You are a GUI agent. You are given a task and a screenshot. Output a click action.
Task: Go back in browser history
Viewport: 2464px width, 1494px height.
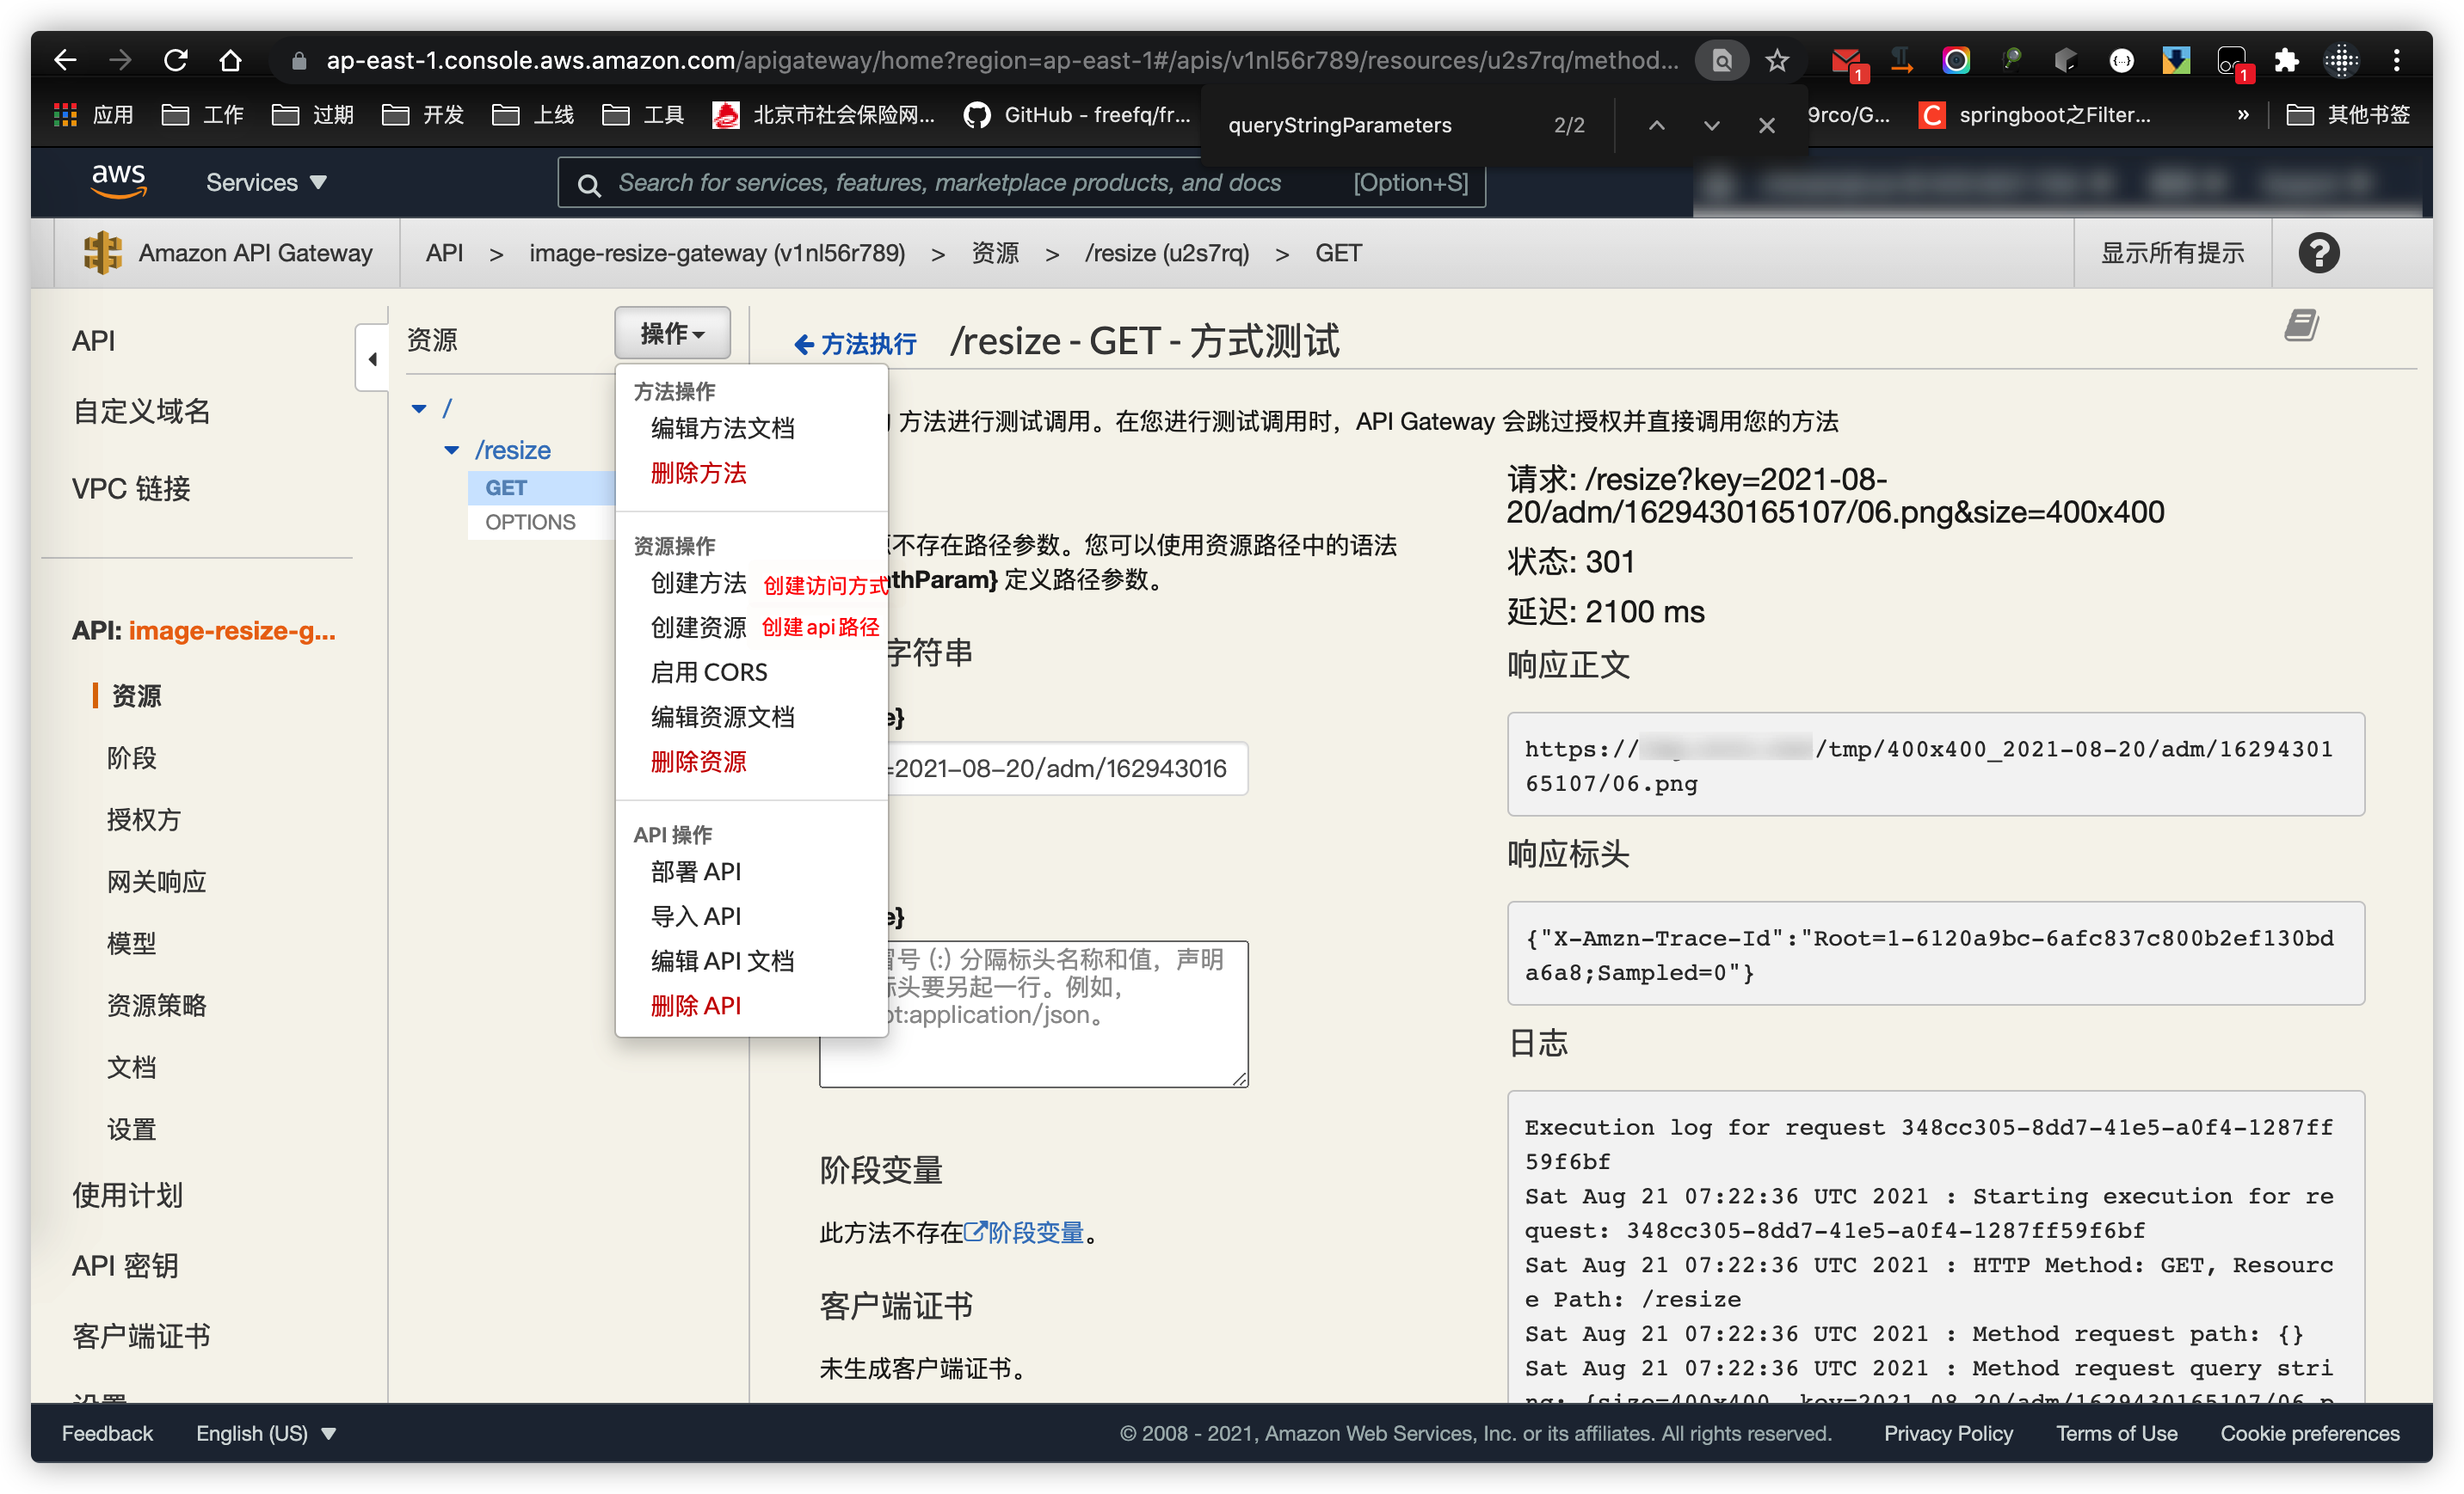(x=66, y=61)
